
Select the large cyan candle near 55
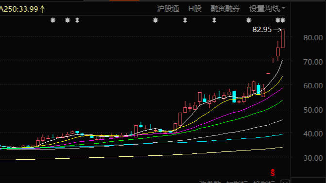234,97
